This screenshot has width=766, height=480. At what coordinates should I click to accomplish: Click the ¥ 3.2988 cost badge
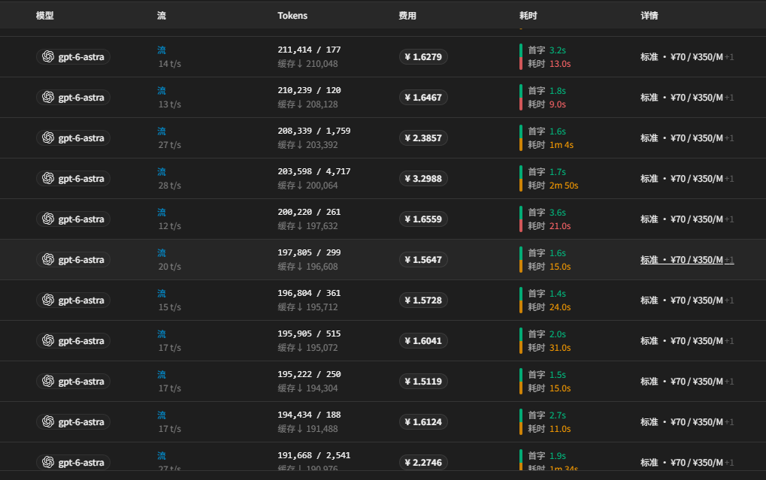pos(423,179)
